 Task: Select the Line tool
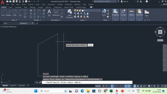(3, 13)
